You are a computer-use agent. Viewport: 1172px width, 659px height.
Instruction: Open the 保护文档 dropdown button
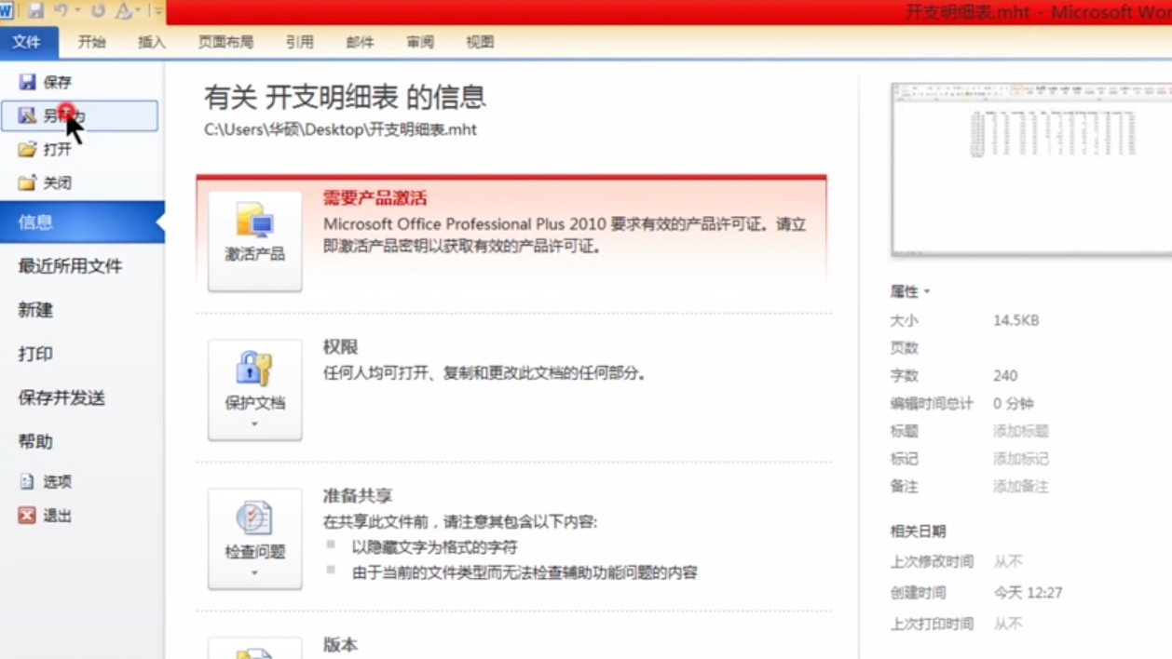(255, 390)
